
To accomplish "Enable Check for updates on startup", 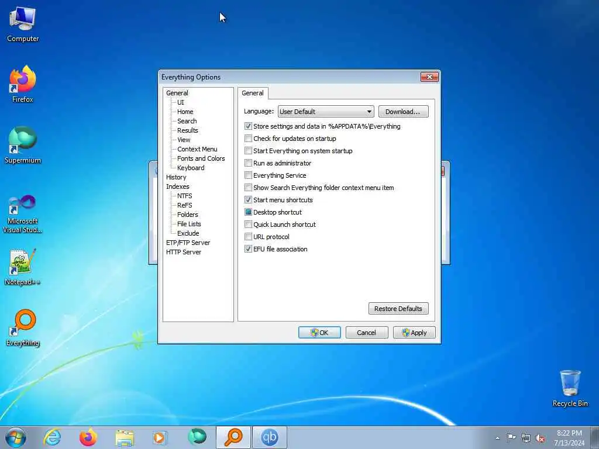I will pos(248,138).
